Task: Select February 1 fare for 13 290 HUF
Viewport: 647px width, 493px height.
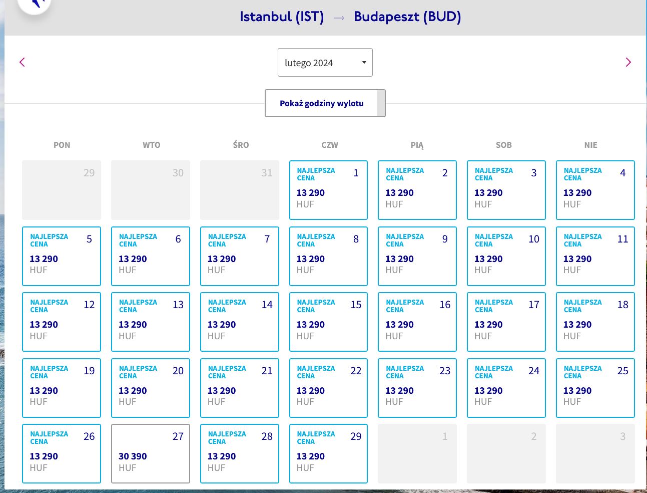Action: click(x=328, y=190)
